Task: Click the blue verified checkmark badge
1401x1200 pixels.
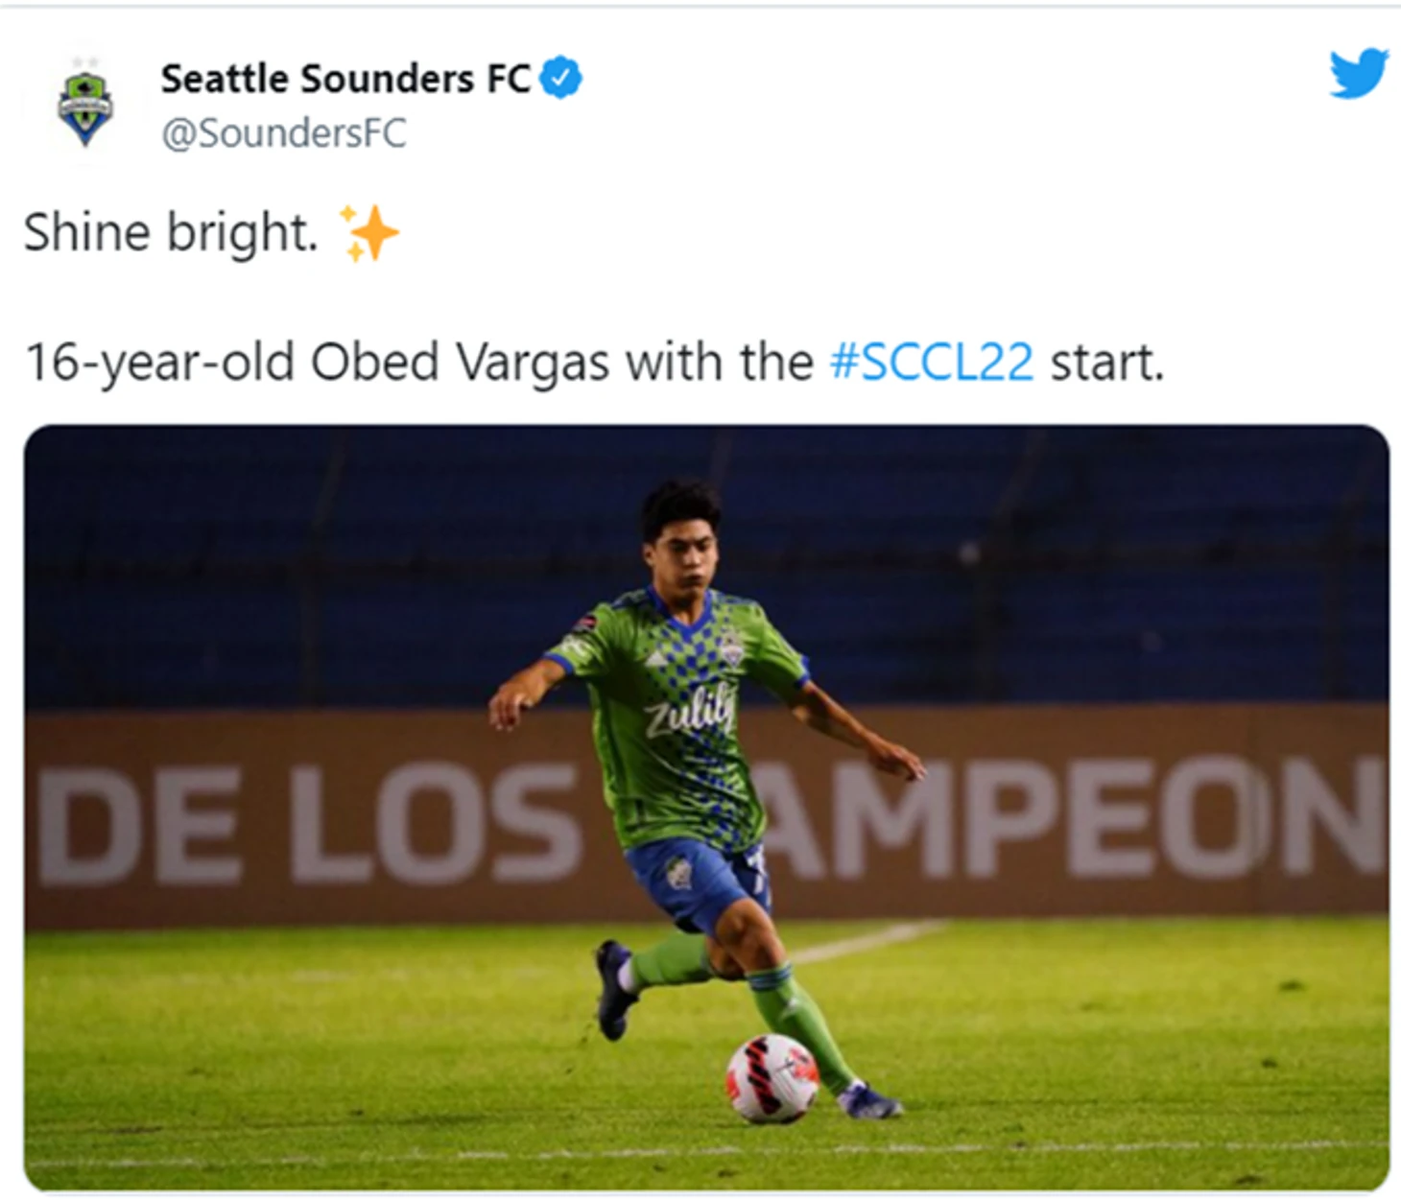Action: (x=561, y=78)
